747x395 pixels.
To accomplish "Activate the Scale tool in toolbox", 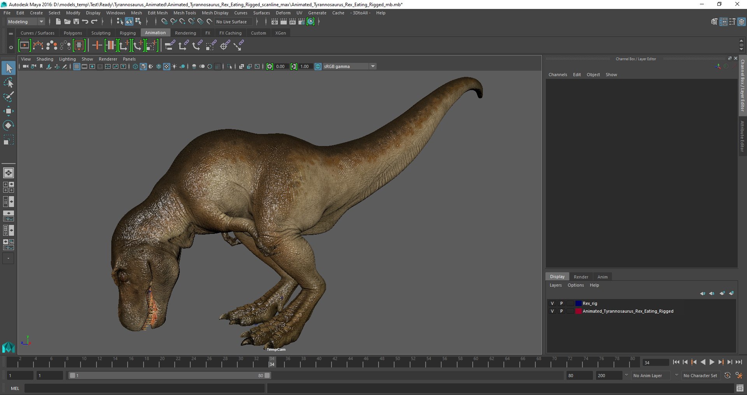I will [x=9, y=139].
